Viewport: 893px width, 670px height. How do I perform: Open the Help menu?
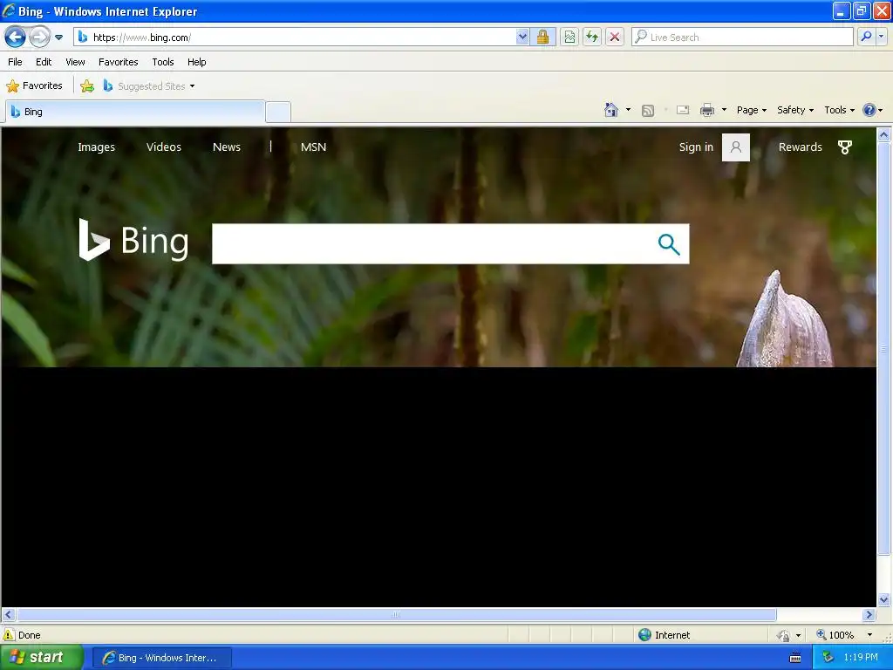[x=196, y=62]
